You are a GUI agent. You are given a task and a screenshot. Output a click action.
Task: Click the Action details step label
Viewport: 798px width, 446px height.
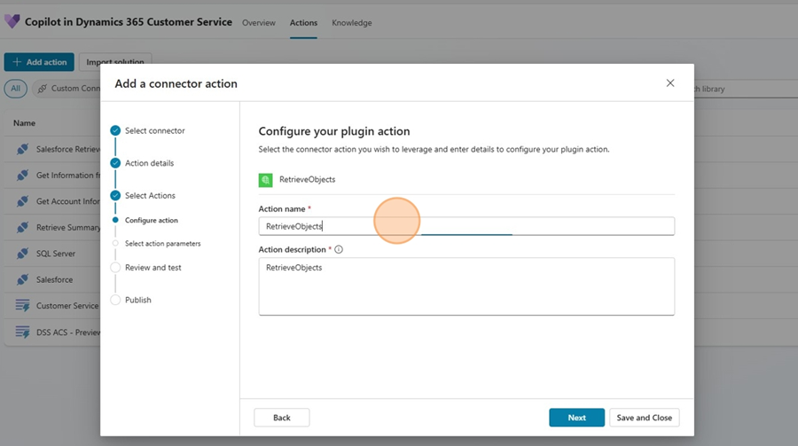[x=149, y=163]
